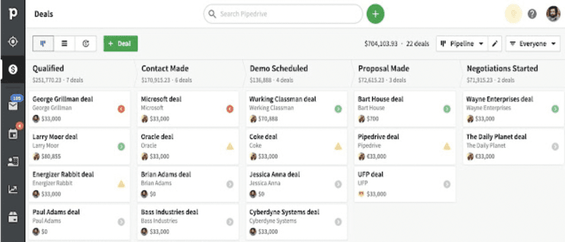Viewport: 565px width, 242px height.
Task: Click owner avatar on UFP deal card
Action: point(362,194)
